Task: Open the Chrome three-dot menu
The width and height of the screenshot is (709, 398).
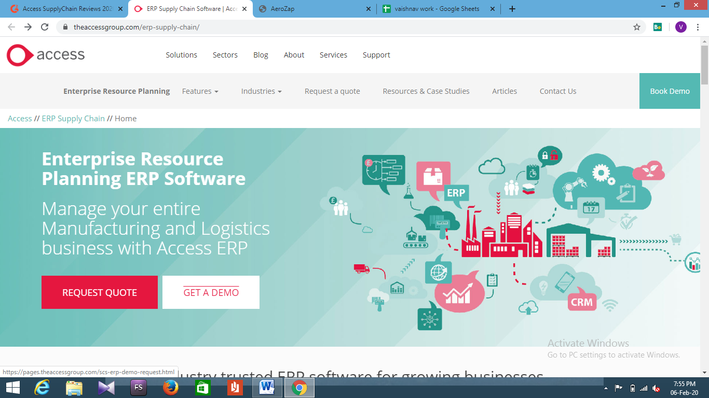Action: (x=698, y=27)
